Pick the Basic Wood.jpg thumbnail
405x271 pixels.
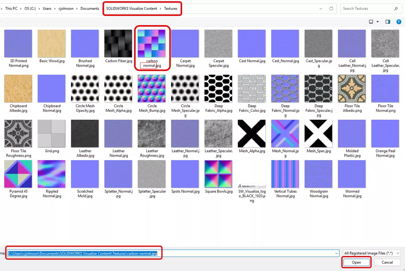(x=52, y=44)
